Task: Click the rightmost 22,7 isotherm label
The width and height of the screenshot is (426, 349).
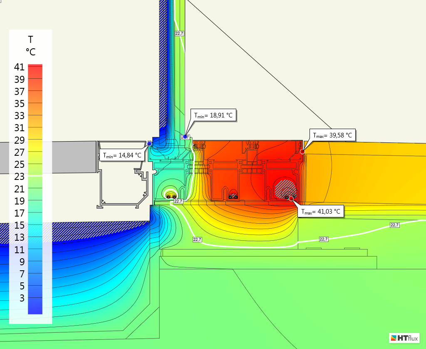Action: tap(394, 225)
